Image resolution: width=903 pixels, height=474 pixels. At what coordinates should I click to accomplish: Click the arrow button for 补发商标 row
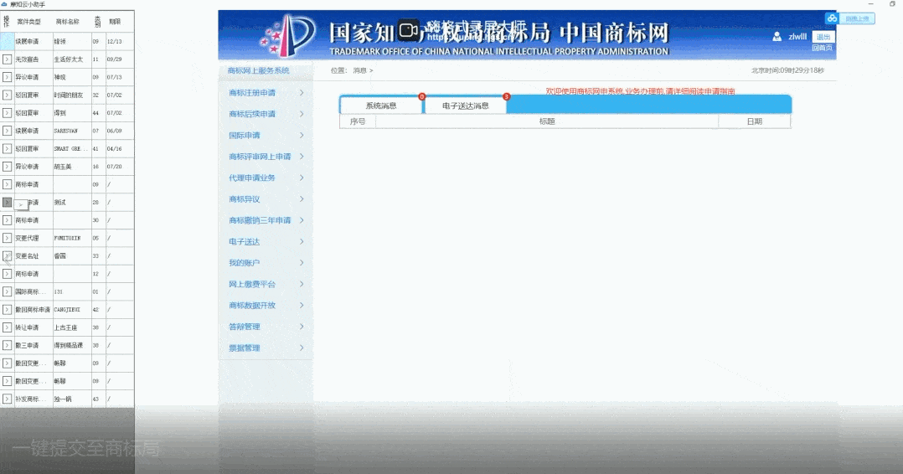pyautogui.click(x=7, y=399)
